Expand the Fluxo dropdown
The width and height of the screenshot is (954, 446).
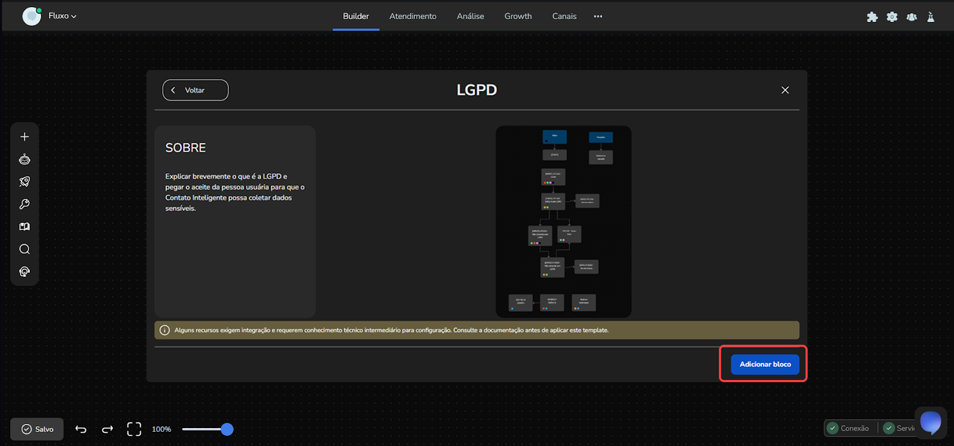pos(62,16)
